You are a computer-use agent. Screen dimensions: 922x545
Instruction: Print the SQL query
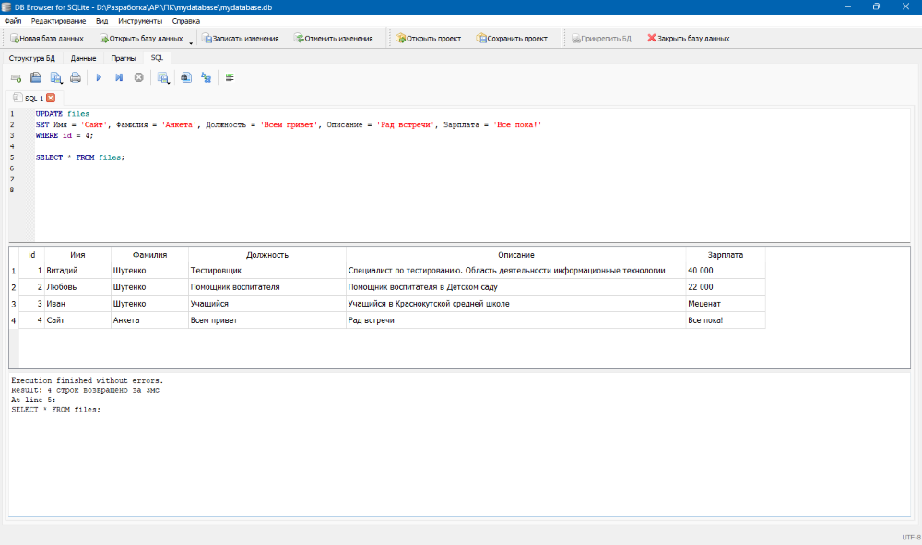[x=77, y=77]
